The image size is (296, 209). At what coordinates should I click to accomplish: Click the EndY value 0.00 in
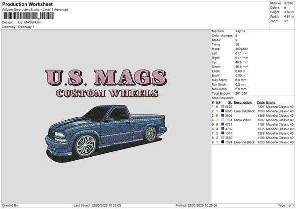coord(240,75)
